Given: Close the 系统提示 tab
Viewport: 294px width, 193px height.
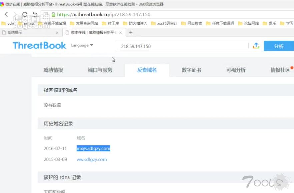Looking at the screenshot, I should click(57, 33).
